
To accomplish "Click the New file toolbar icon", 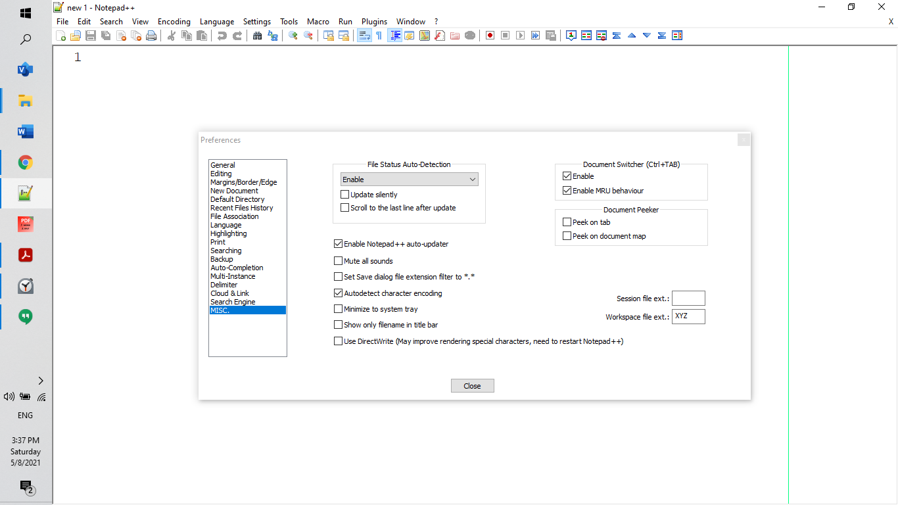I will point(61,36).
